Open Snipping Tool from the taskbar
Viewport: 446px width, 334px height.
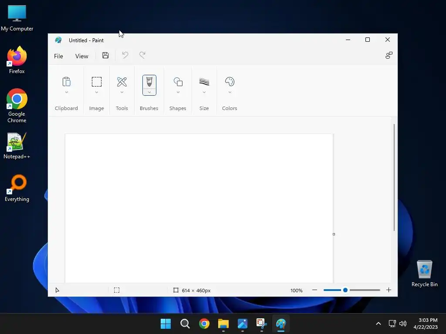pos(261,324)
